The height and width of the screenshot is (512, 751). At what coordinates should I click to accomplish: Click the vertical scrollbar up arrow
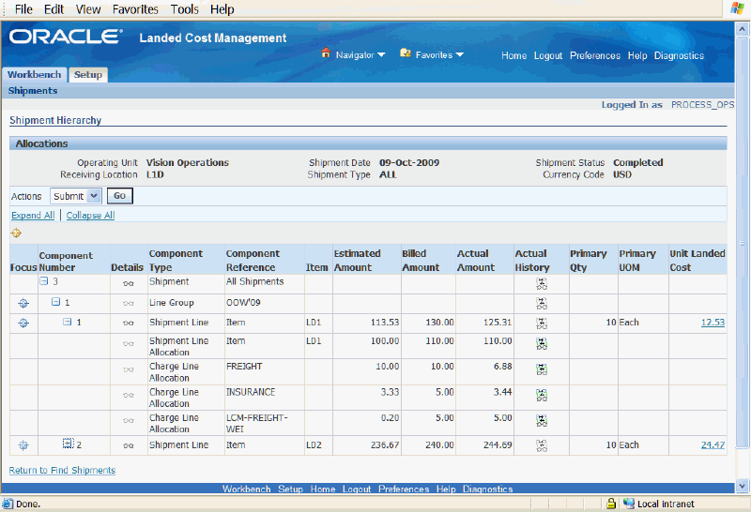[x=742, y=29]
